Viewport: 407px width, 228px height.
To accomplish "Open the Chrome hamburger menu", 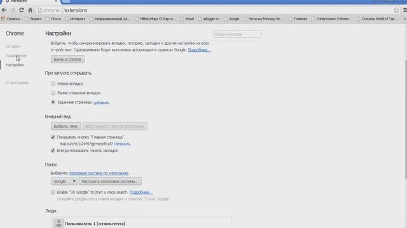I will coord(405,10).
